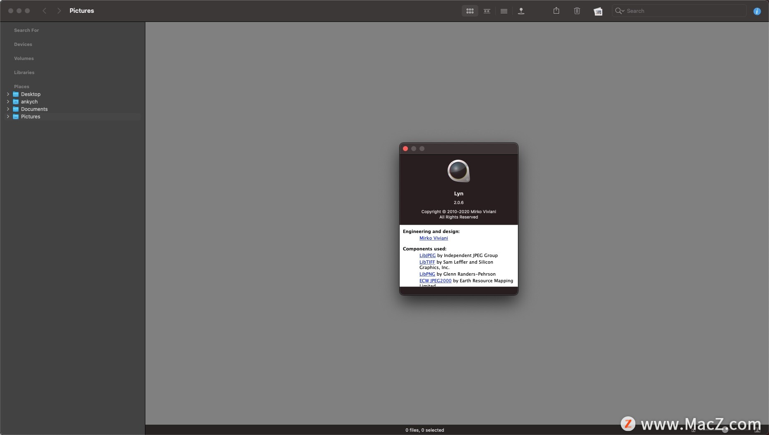Expand the Desktop folder
Screen dimensions: 769x435
click(8, 94)
